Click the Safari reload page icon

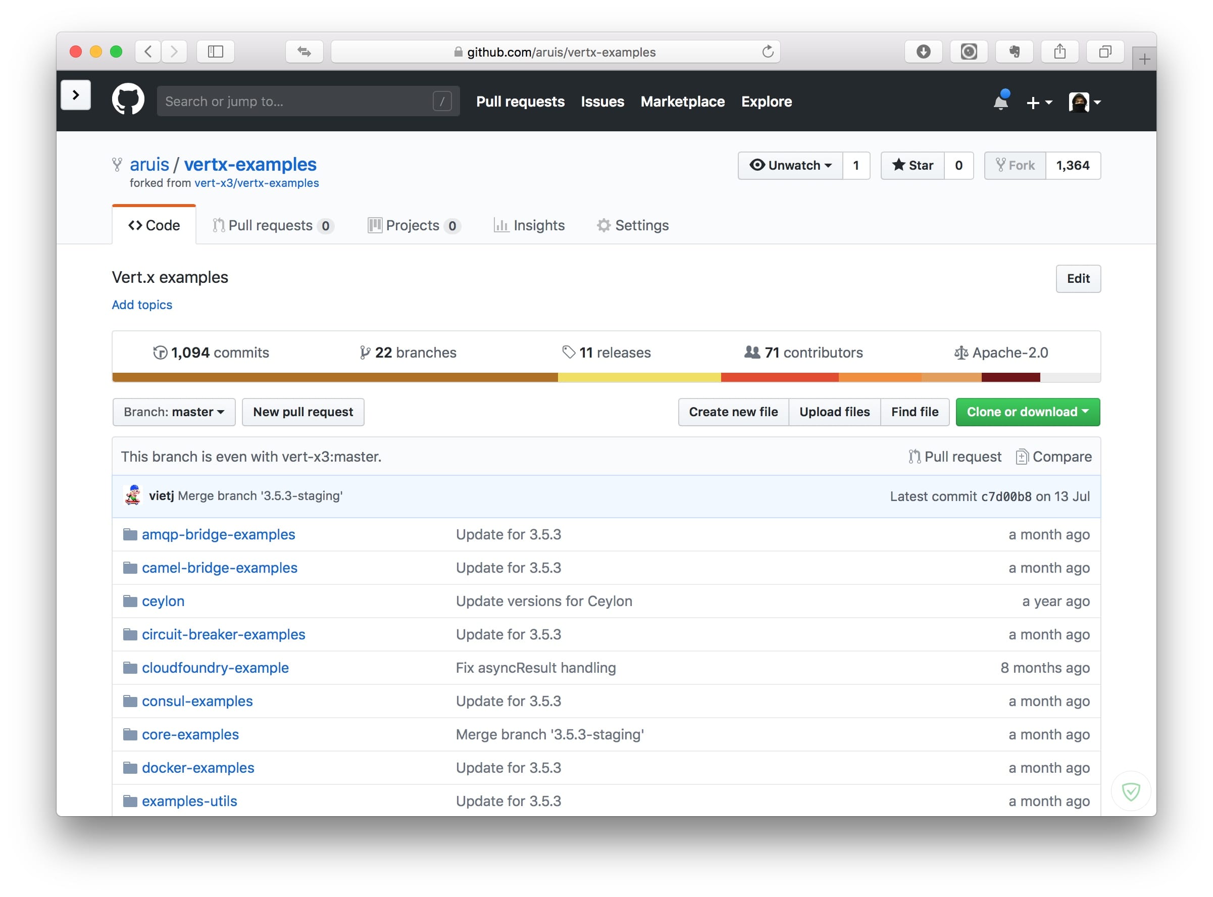(767, 52)
